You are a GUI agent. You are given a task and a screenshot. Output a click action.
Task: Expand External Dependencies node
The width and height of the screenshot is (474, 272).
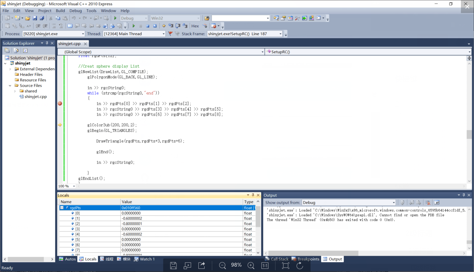pos(10,69)
